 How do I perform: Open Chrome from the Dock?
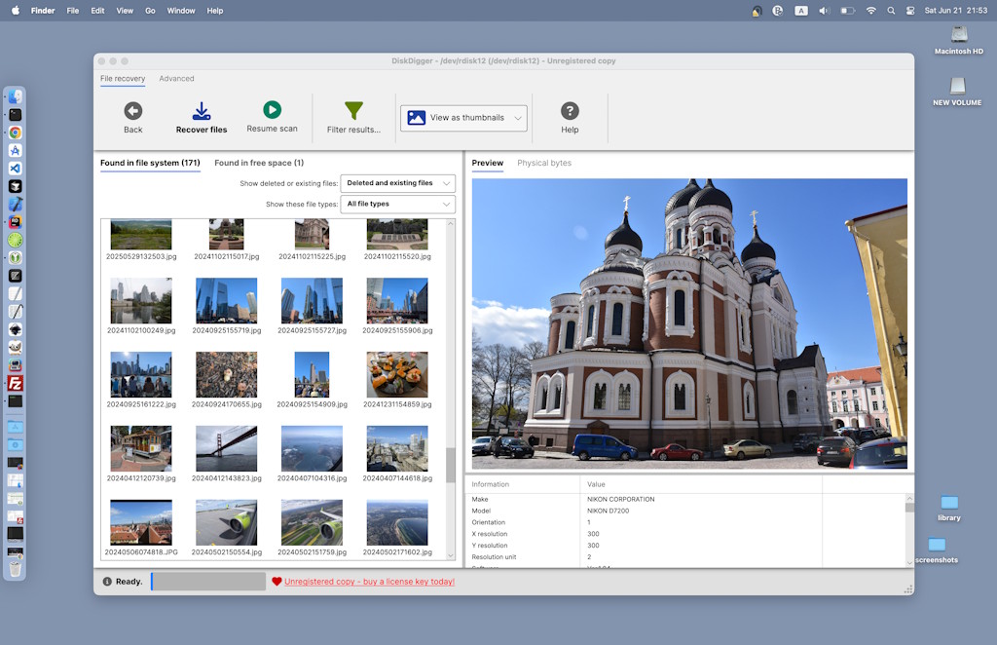pos(16,133)
